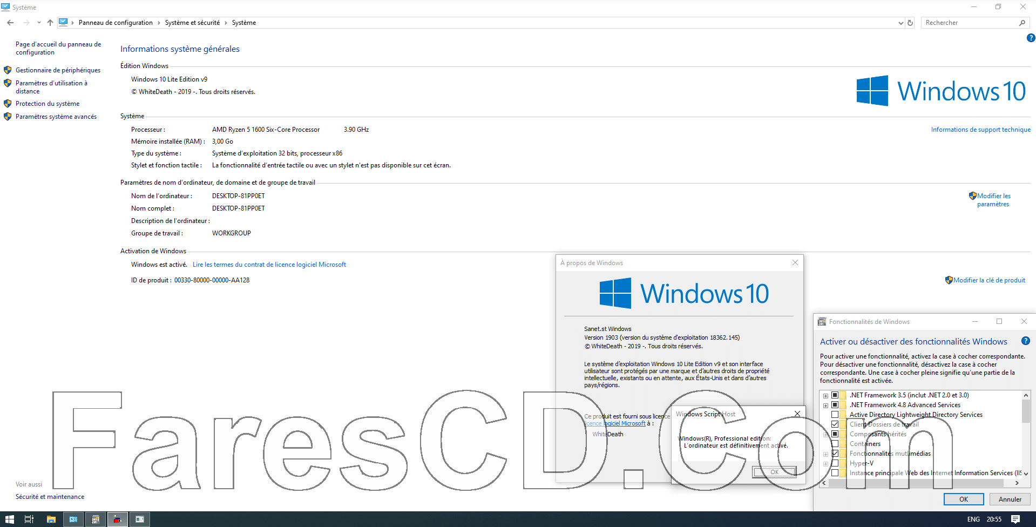The width and height of the screenshot is (1036, 527).
Task: Open Protection du système
Action: [x=48, y=104]
